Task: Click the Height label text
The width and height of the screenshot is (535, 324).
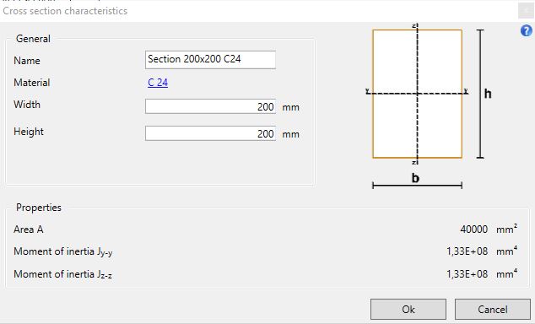Action: [x=29, y=132]
